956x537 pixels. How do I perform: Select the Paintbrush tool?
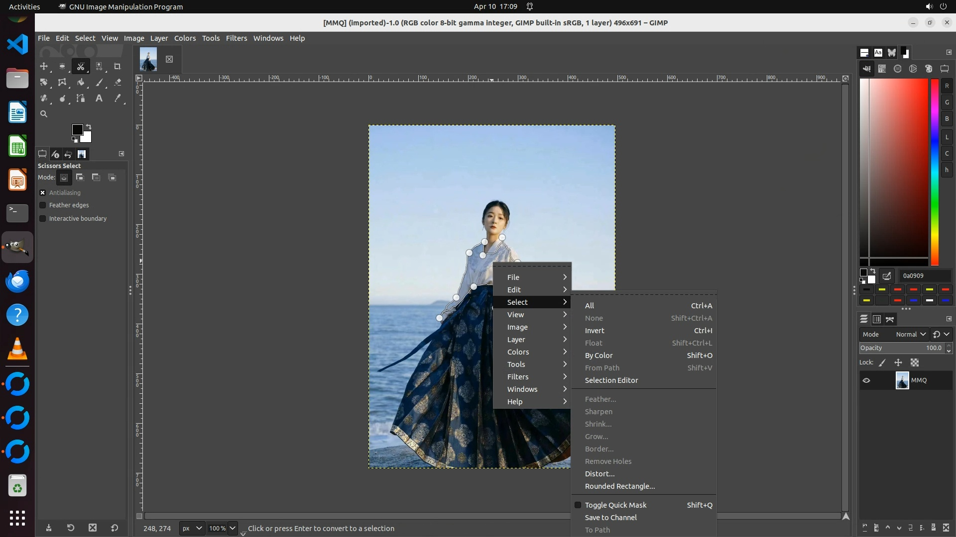coord(99,83)
